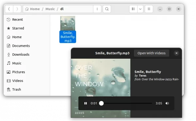Click the artist name Teres
The image size is (196, 121).
(x=142, y=76)
